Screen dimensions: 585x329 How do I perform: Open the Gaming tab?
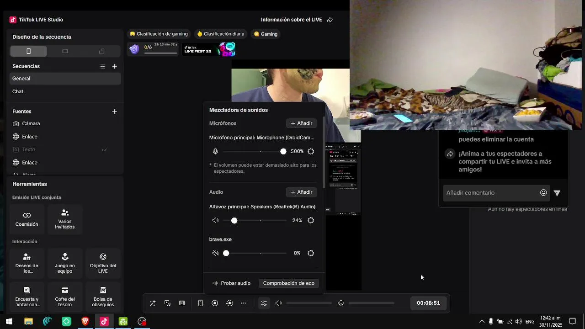tap(266, 34)
